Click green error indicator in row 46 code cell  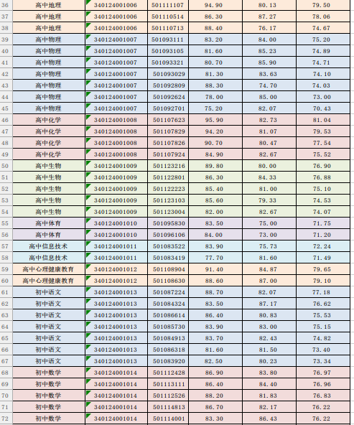(x=88, y=117)
